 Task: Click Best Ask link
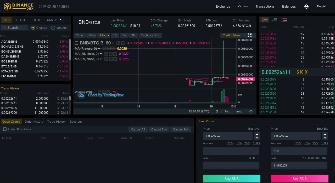click(254, 129)
